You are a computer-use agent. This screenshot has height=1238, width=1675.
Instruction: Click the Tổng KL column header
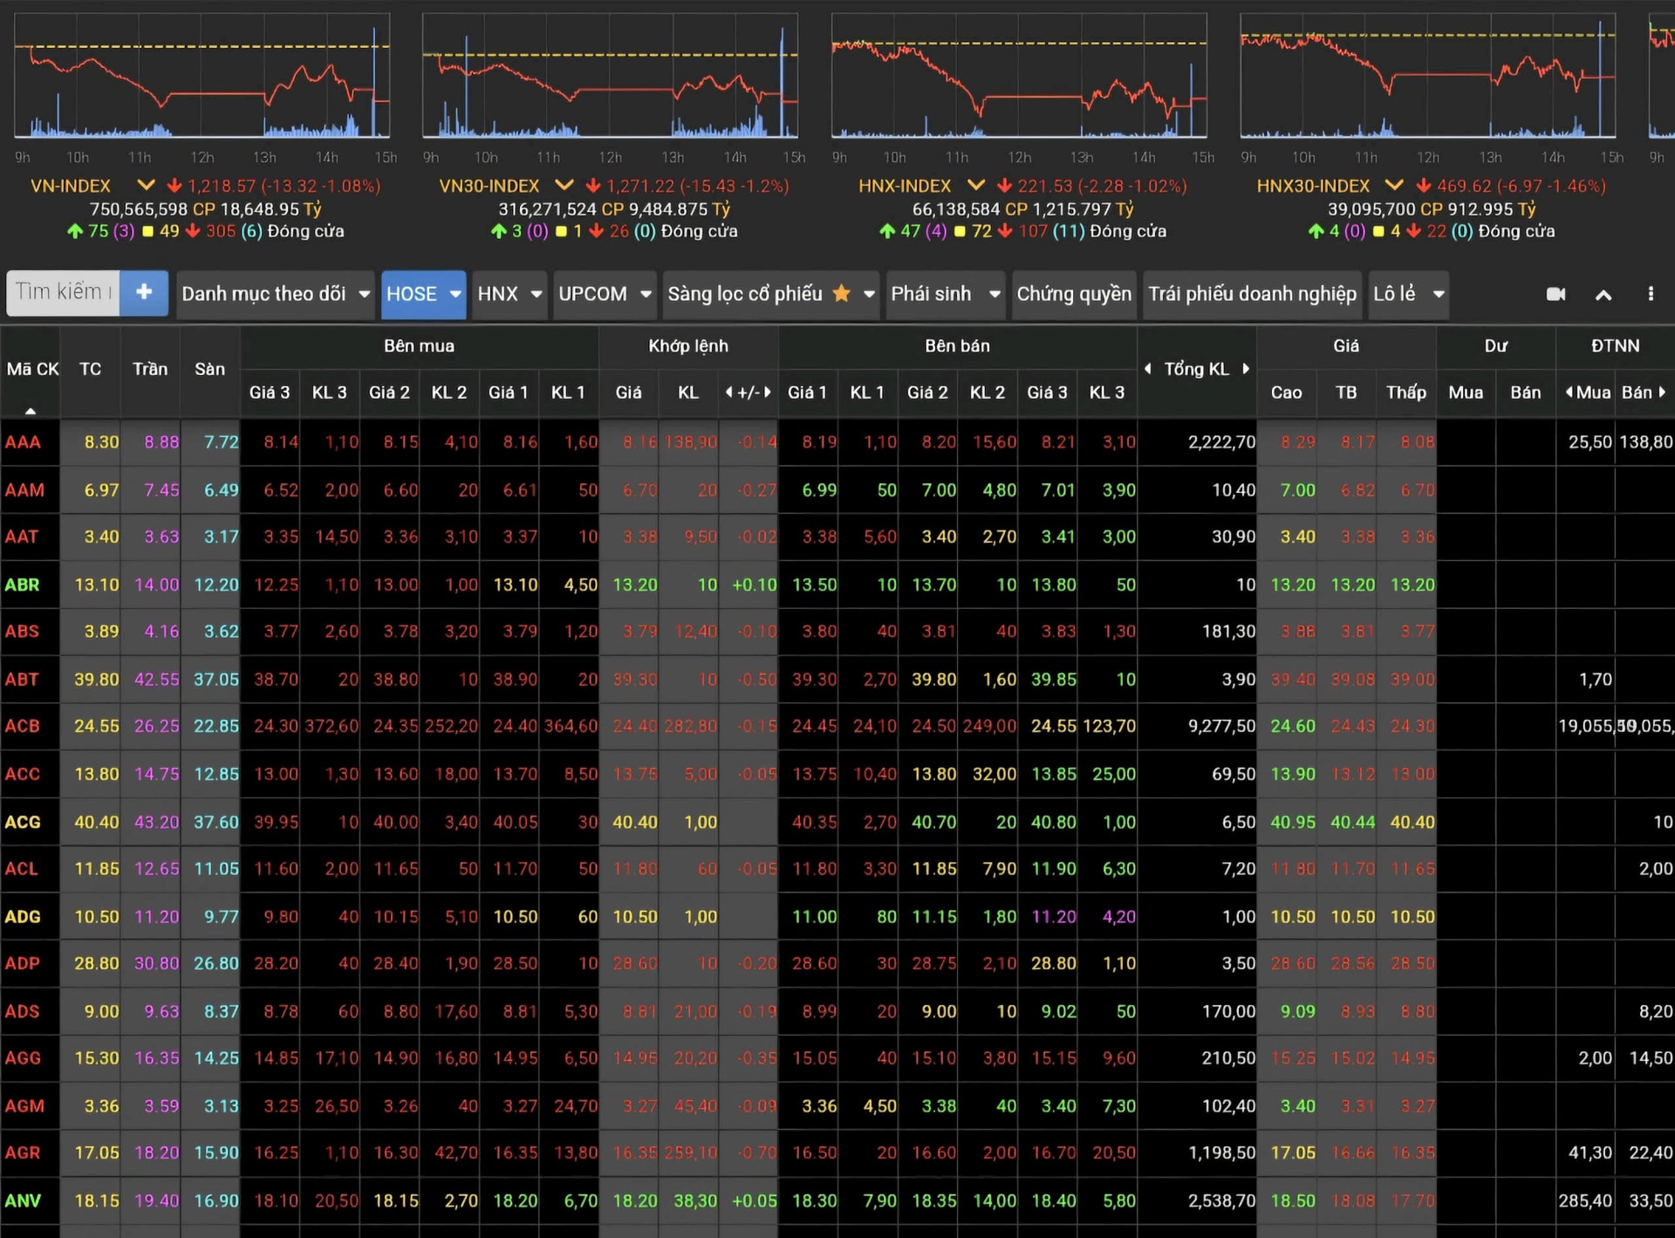(1196, 369)
